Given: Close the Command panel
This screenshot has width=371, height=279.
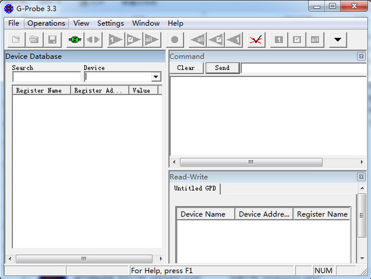Looking at the screenshot, I should 361,57.
